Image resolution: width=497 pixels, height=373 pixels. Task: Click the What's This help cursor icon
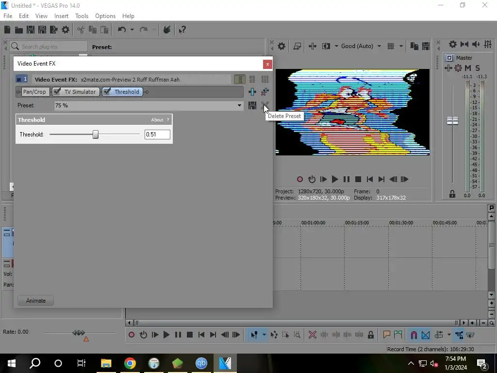[182, 30]
